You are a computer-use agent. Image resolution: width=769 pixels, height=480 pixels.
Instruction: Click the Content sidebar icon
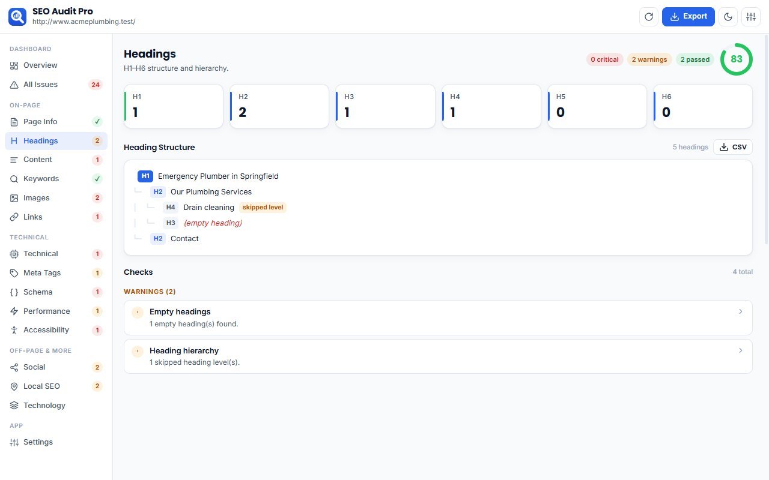coord(14,160)
